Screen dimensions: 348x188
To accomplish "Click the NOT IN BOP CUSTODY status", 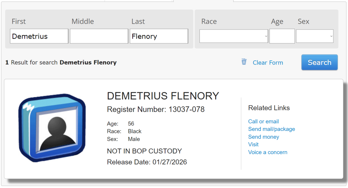I will pyautogui.click(x=144, y=151).
